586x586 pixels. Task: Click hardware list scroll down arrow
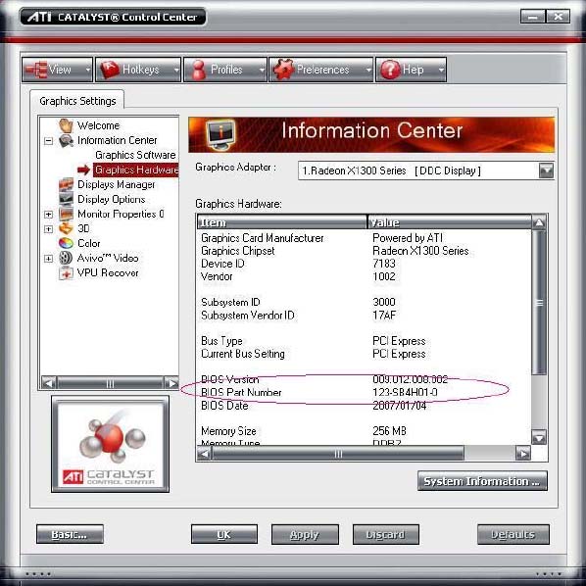click(x=539, y=437)
